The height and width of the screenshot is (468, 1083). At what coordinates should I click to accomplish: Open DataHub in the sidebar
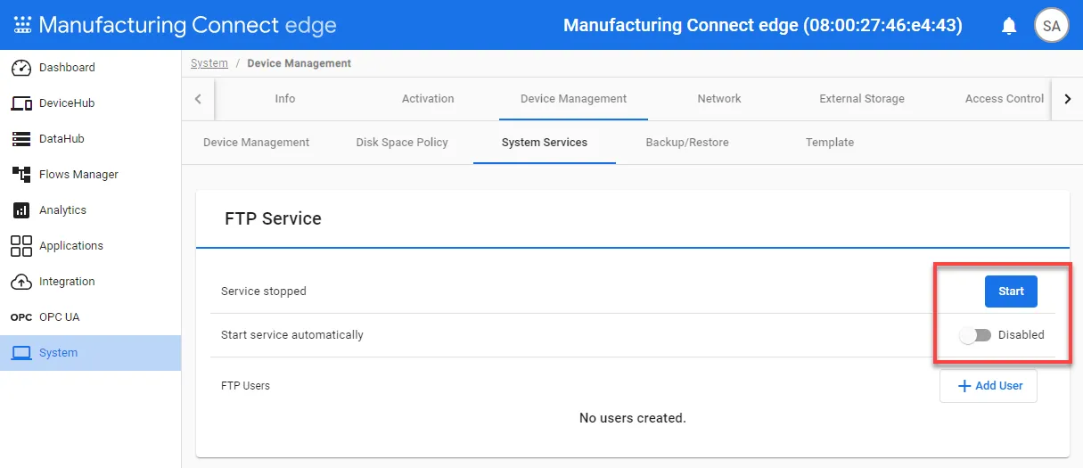[90, 139]
